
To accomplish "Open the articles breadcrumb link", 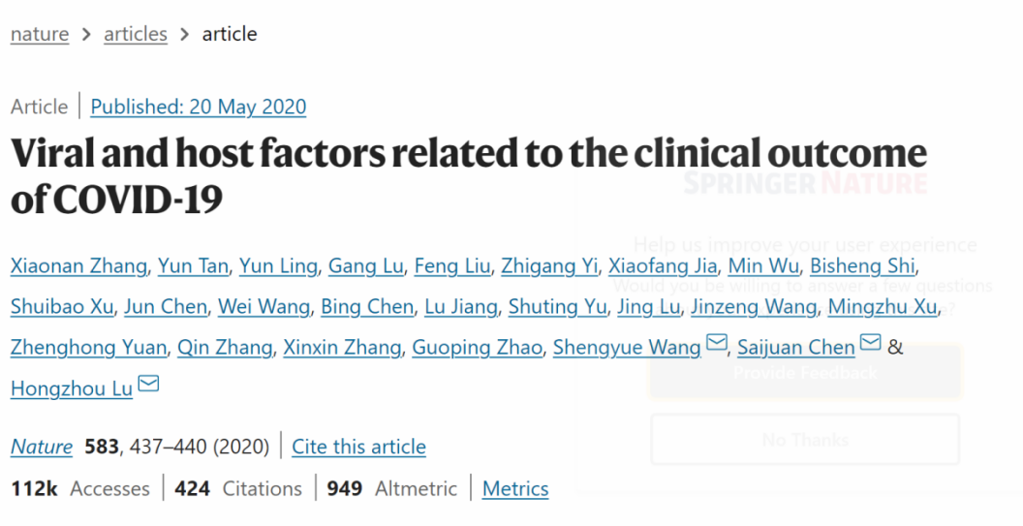I will click(x=136, y=34).
